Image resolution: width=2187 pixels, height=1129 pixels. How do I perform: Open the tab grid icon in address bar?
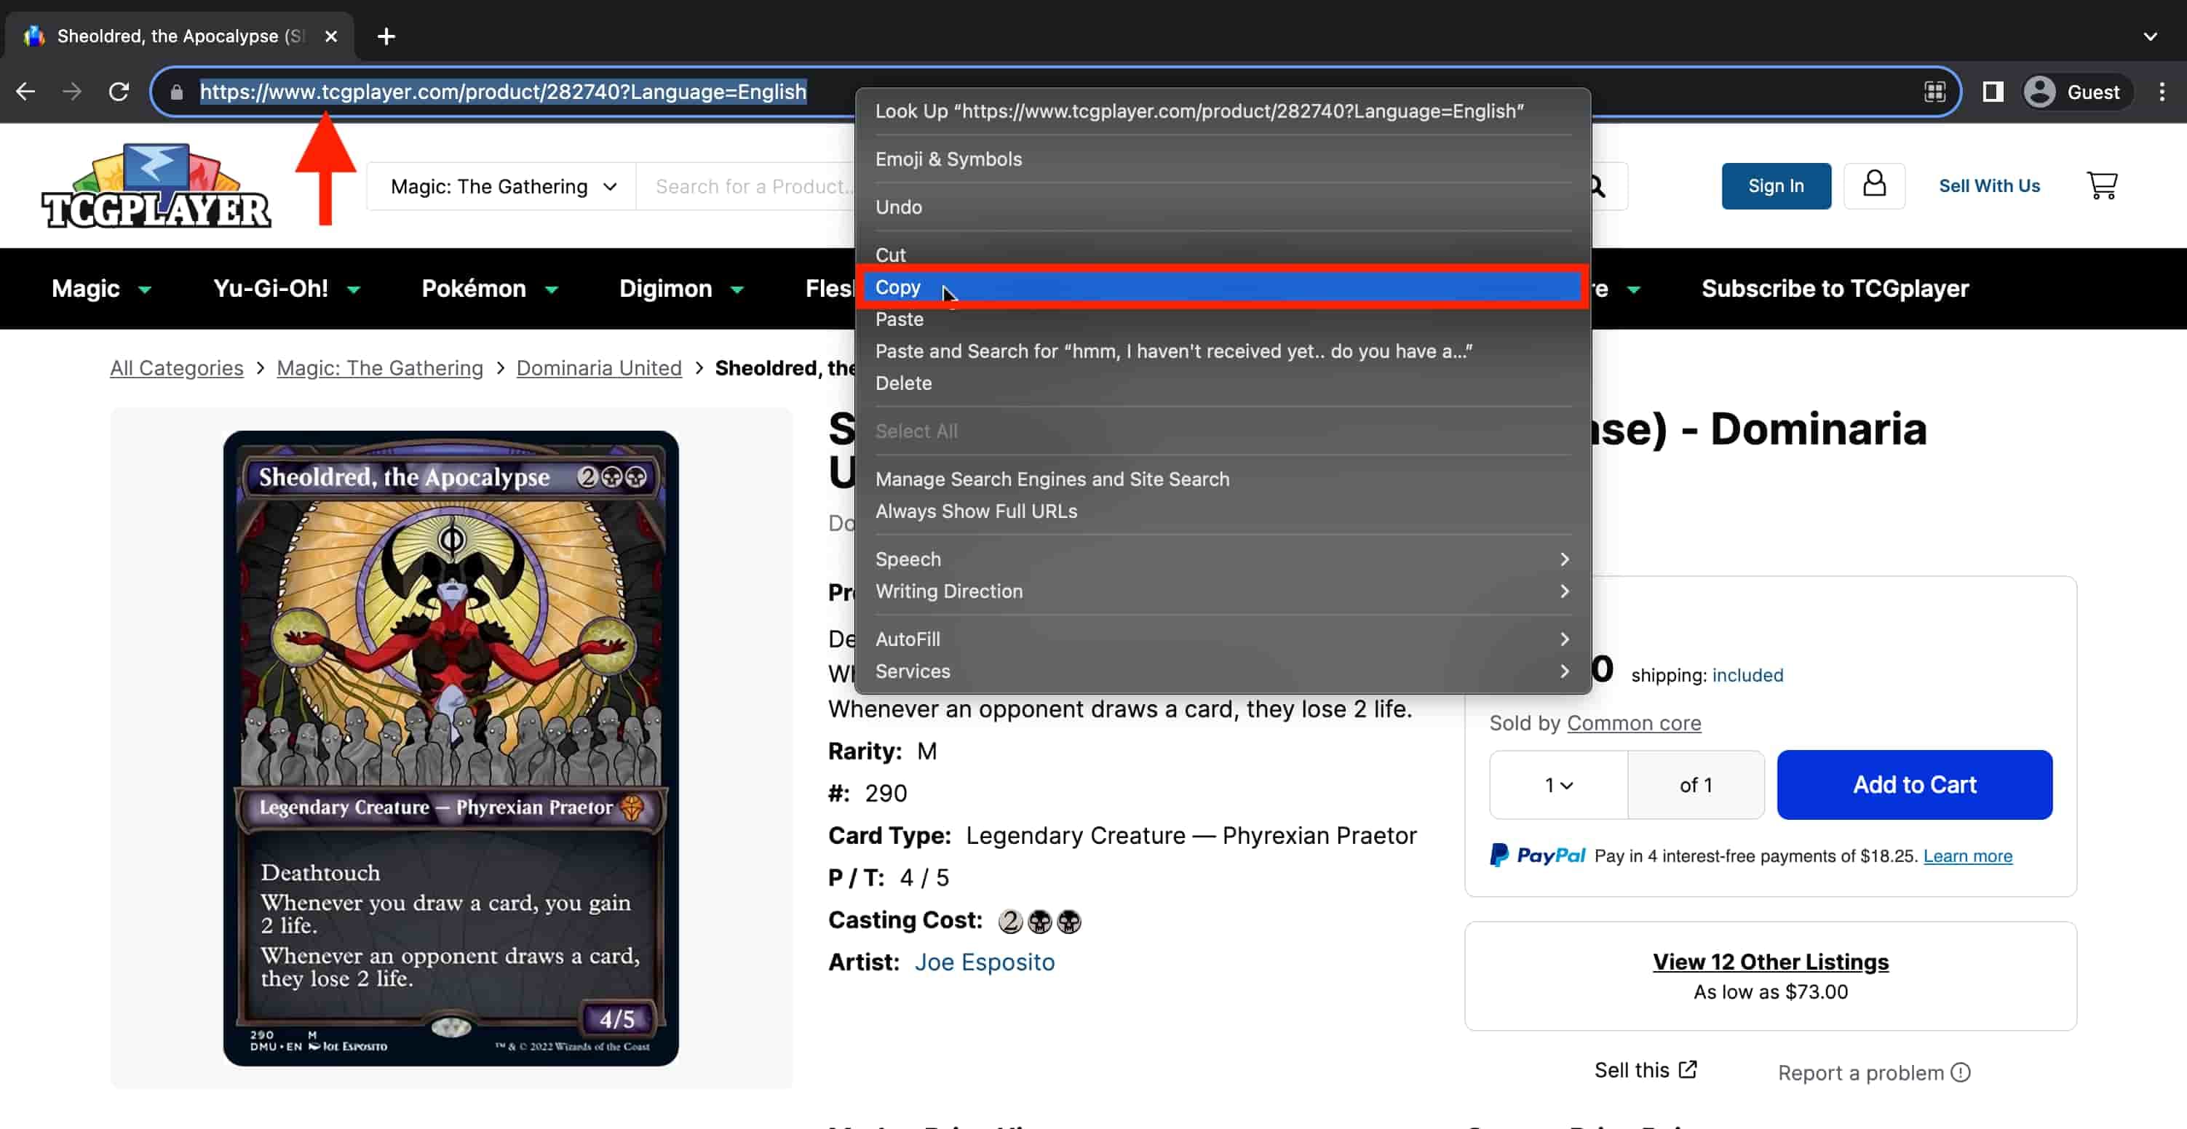click(x=1934, y=92)
